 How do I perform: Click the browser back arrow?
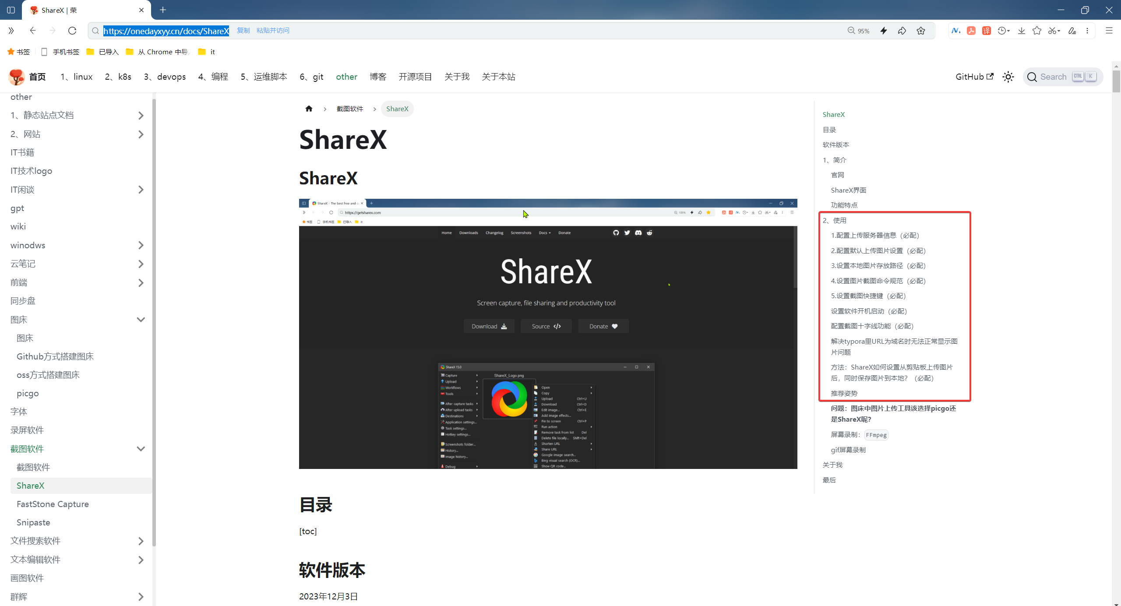click(32, 31)
